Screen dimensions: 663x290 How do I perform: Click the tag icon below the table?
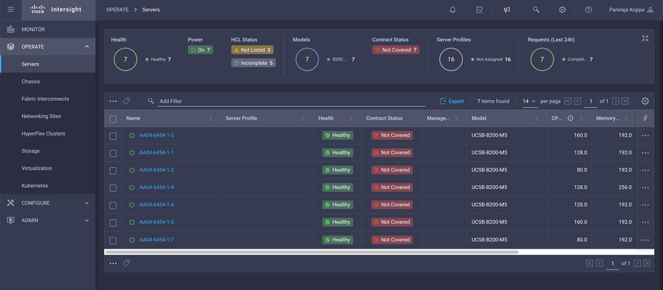[126, 263]
